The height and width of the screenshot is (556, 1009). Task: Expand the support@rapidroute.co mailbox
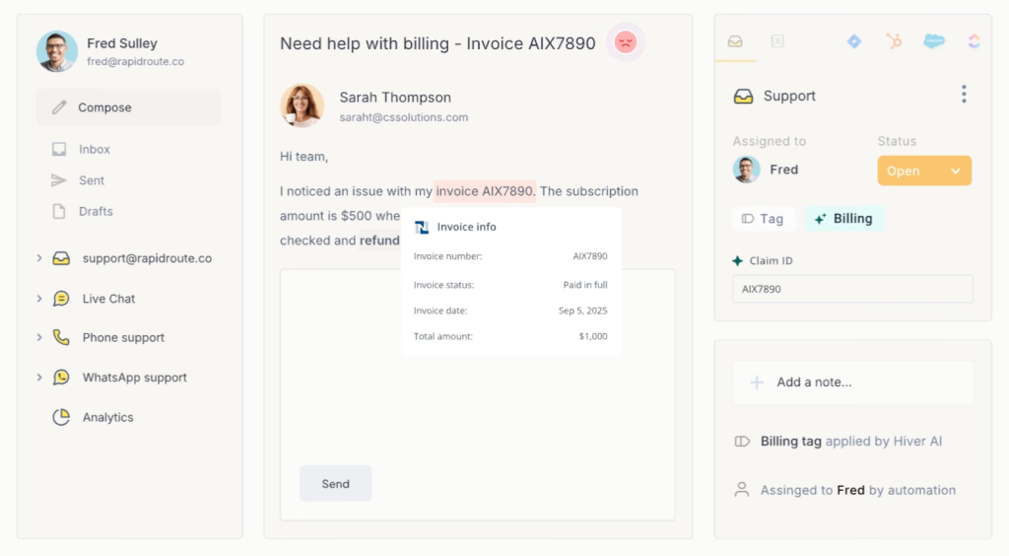coord(39,258)
